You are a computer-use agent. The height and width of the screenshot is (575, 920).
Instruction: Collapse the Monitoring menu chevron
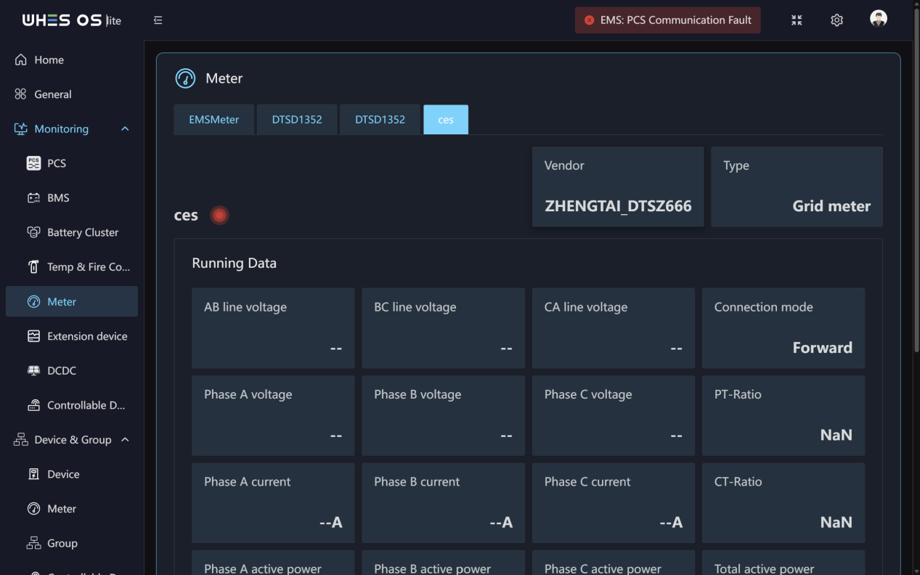tap(125, 129)
